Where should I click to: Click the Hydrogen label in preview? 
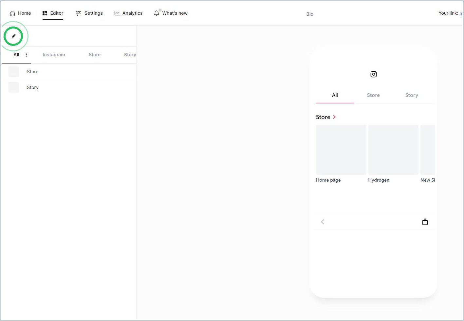point(379,180)
